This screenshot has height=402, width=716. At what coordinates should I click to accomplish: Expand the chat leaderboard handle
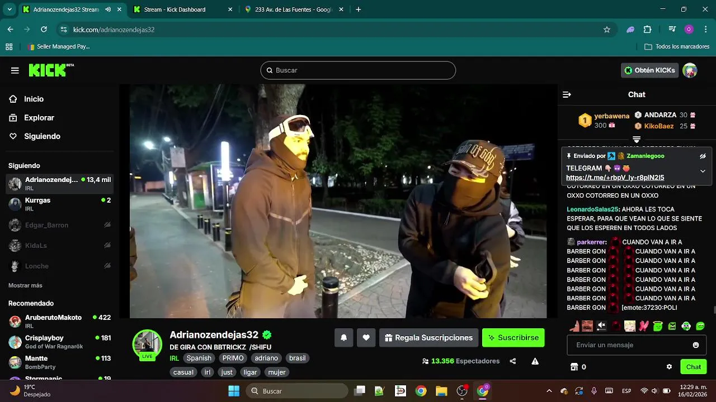point(637,139)
